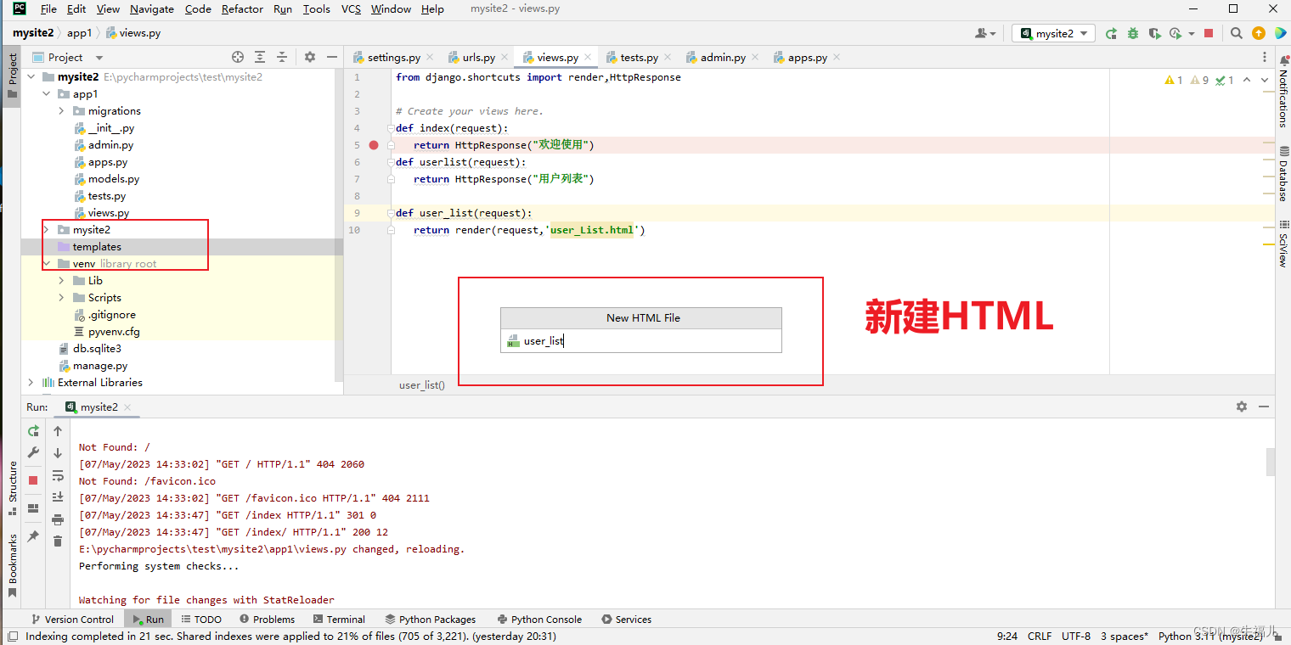The image size is (1291, 645).
Task: Toggle scroll to end of console
Action: click(x=58, y=497)
